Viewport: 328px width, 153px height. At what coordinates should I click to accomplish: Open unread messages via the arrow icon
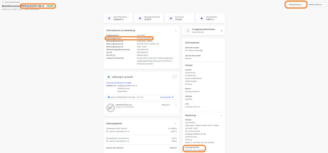pos(221,31)
